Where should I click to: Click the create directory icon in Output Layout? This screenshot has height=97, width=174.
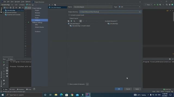point(69,21)
